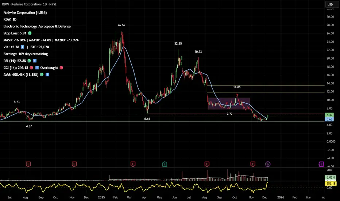The width and height of the screenshot is (340, 201).
Task: Click the 30.00 price axis label
Action: [x=330, y=17]
